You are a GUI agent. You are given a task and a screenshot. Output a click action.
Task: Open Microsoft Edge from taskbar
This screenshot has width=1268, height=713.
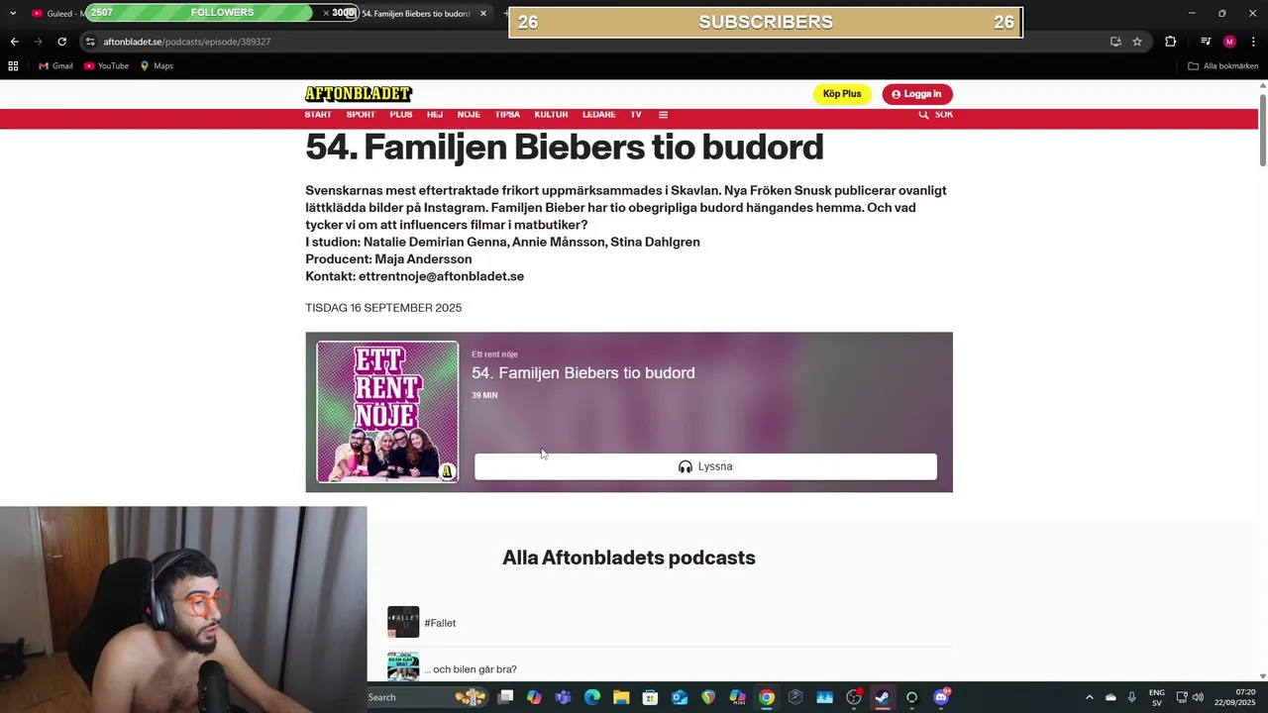pyautogui.click(x=592, y=697)
